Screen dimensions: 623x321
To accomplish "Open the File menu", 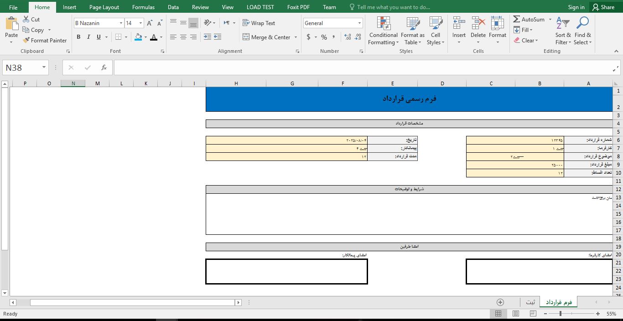I will click(x=13, y=7).
